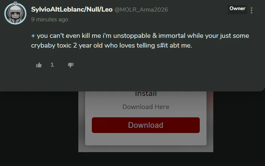Click the Download Here text
The height and width of the screenshot is (166, 265).
pyautogui.click(x=146, y=107)
